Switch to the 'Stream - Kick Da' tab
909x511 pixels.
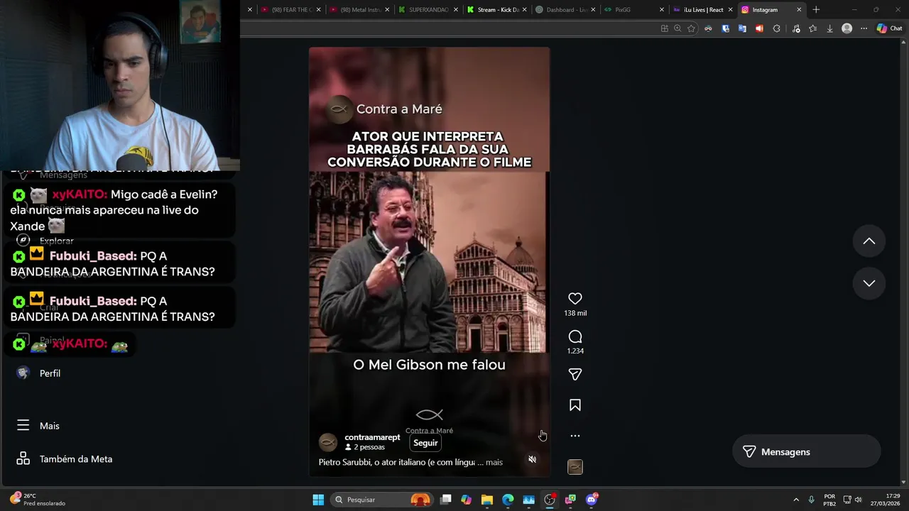pyautogui.click(x=496, y=10)
